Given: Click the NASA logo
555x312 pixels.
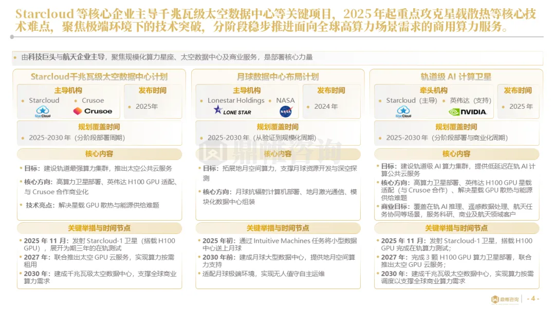Looking at the screenshot, I should pos(286,112).
